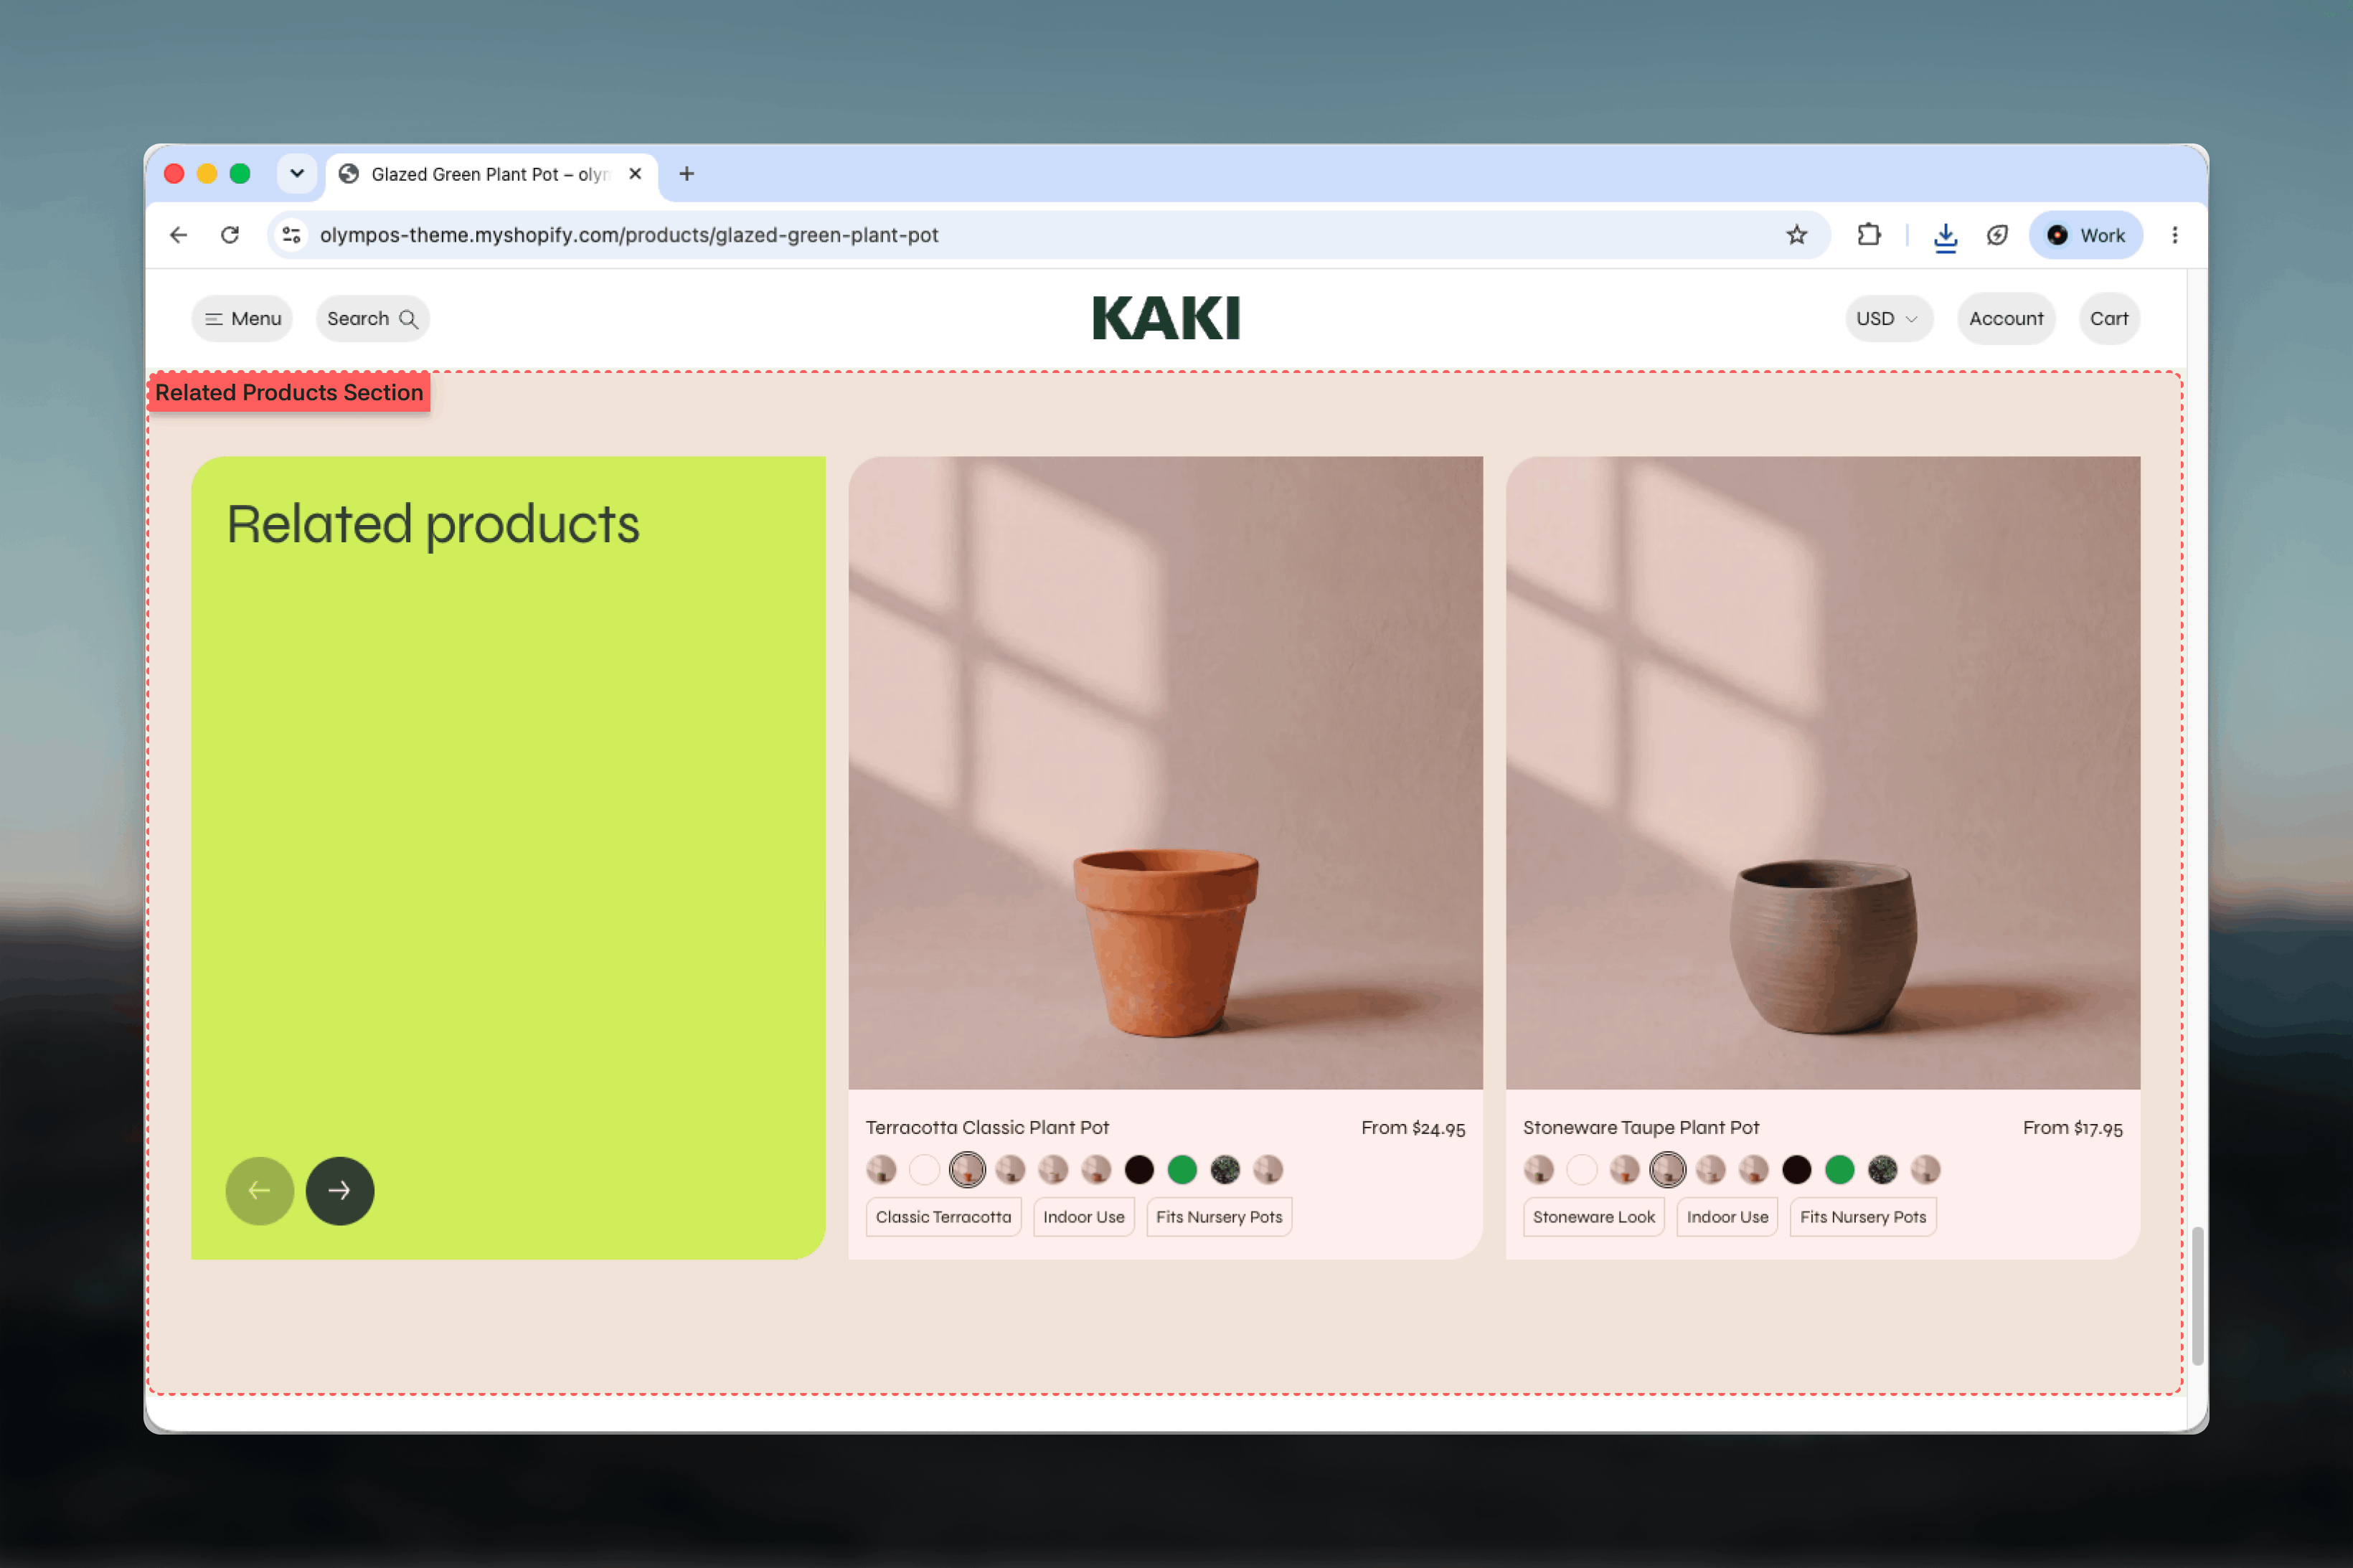Pick the speckled swatch on Terracotta pot
The height and width of the screenshot is (1568, 2353).
[x=1225, y=1169]
